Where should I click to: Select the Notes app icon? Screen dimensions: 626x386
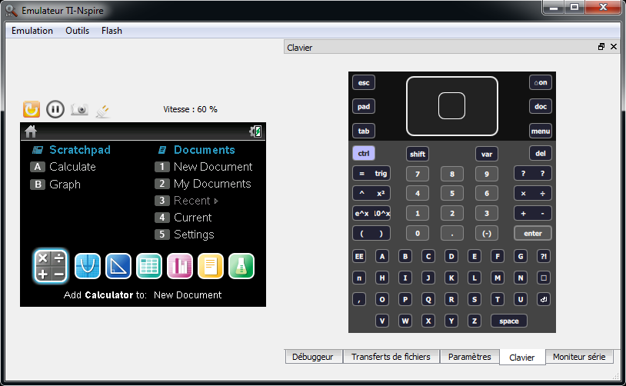point(211,266)
